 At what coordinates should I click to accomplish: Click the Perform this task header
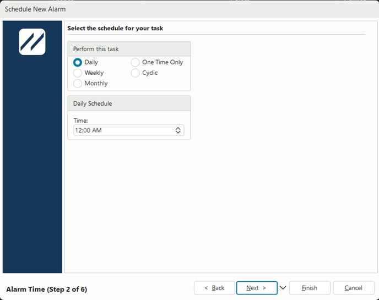tap(129, 49)
